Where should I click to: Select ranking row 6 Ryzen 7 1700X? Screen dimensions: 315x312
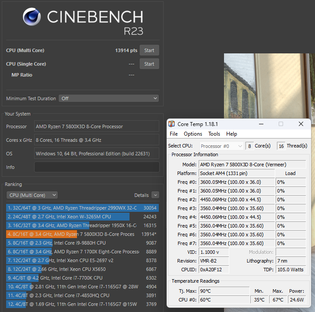82,252
